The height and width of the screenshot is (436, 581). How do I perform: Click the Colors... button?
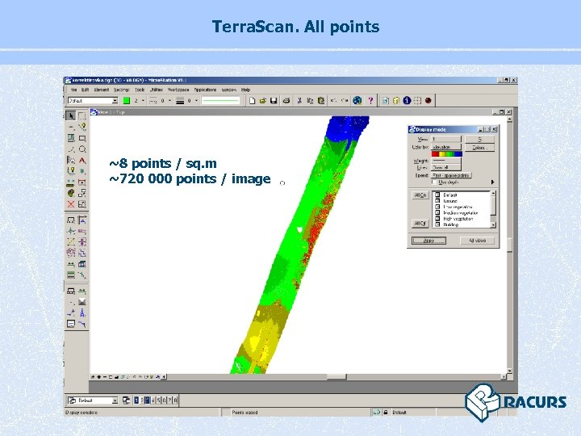click(479, 148)
